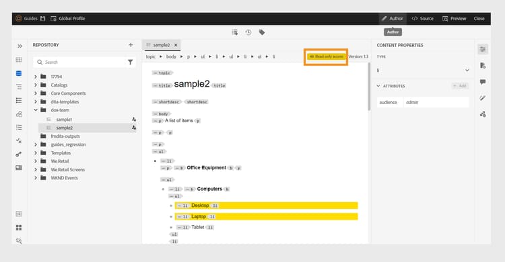The height and width of the screenshot is (262, 505).
Task: Click the editor vertical scrollbar
Action: 369,87
